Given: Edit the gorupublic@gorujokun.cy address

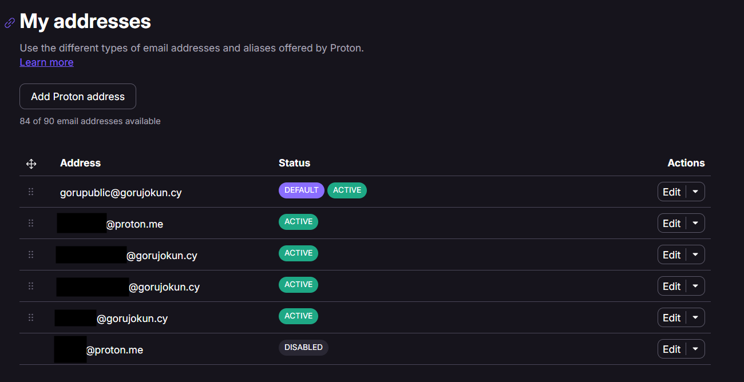Looking at the screenshot, I should pyautogui.click(x=671, y=192).
